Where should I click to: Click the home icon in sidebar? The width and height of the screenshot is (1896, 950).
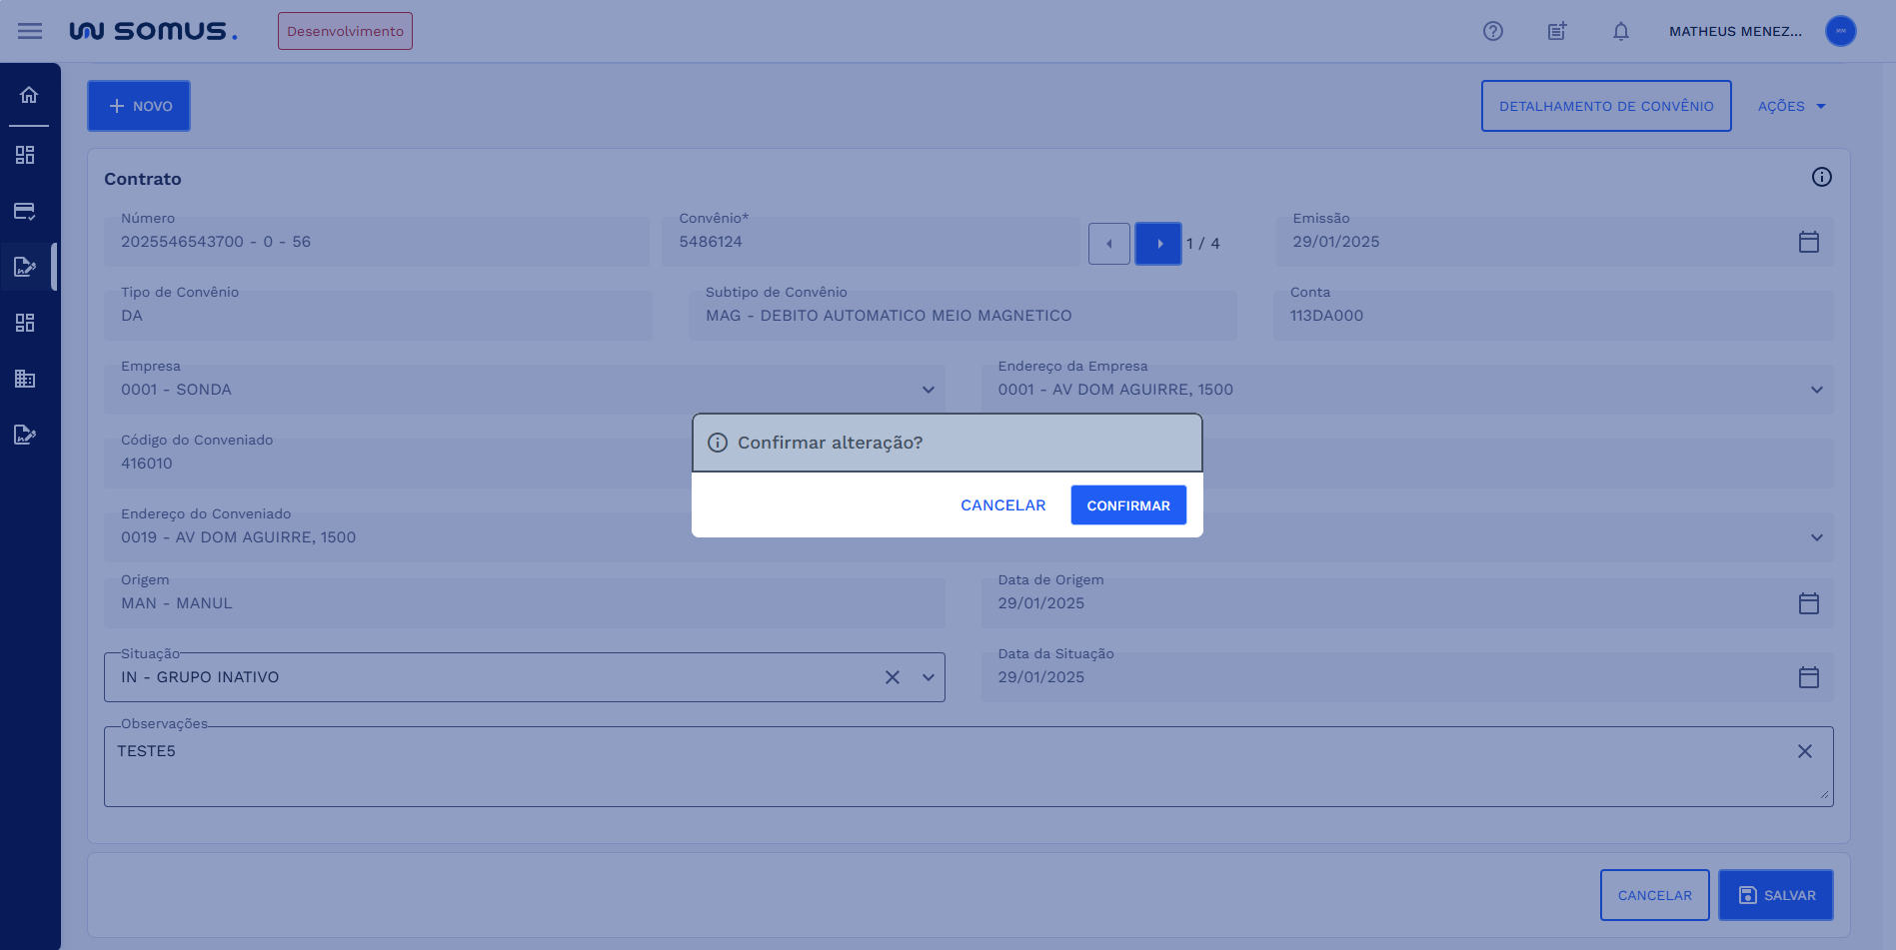click(29, 95)
